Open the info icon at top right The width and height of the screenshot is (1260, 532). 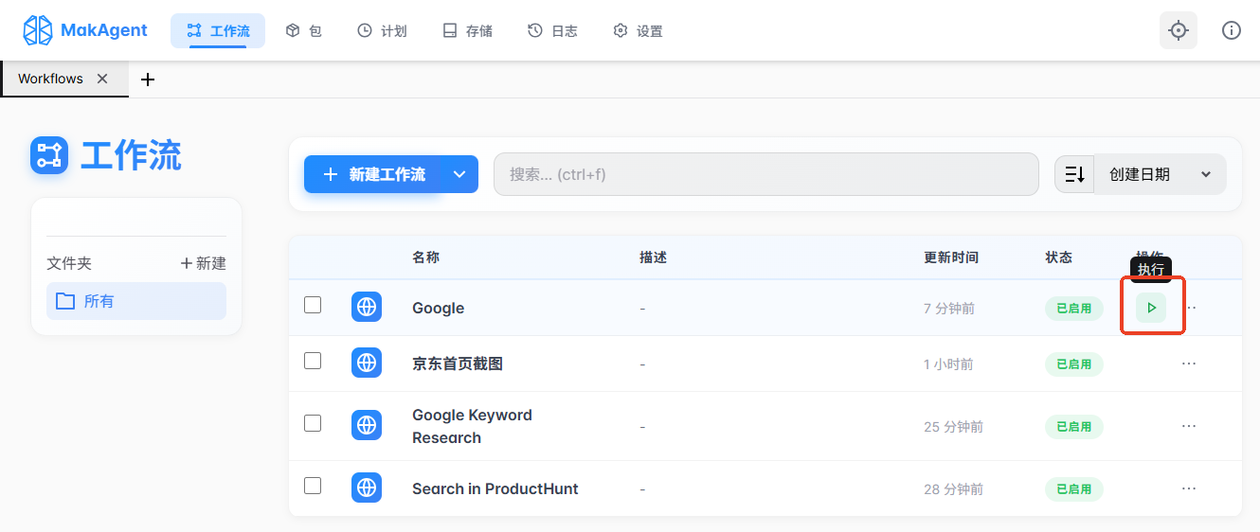pos(1231,30)
